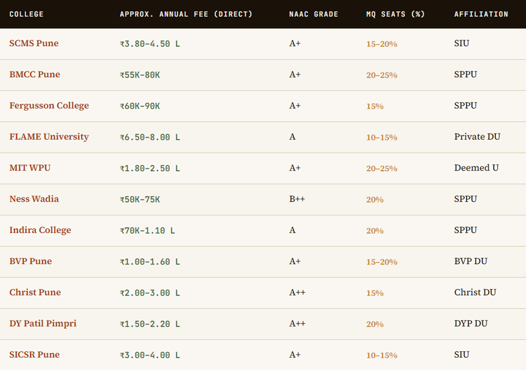This screenshot has width=526, height=370.
Task: Click the Private DU affiliation cell
Action: click(477, 137)
